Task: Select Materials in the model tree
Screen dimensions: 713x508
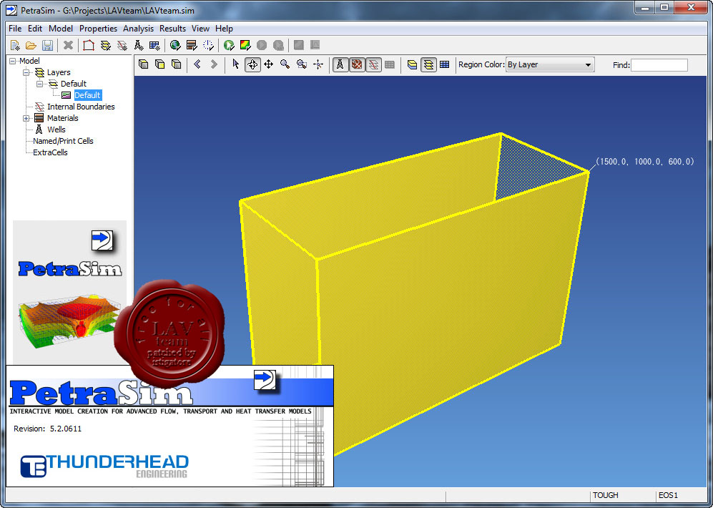Action: click(63, 118)
